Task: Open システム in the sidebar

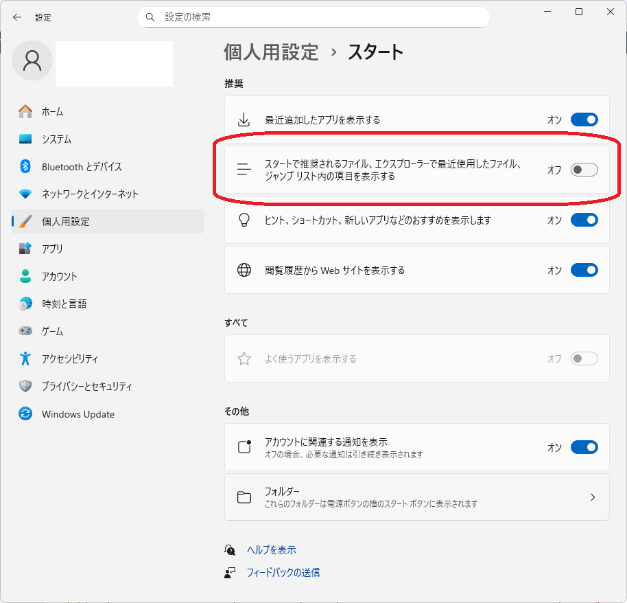Action: [x=56, y=139]
